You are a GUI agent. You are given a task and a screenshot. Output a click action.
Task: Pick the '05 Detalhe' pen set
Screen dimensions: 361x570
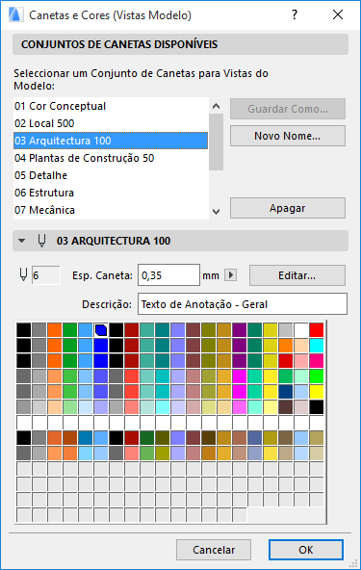[x=111, y=175]
